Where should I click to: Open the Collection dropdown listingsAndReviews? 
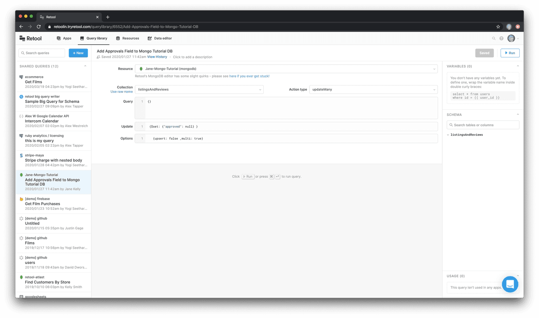point(199,89)
